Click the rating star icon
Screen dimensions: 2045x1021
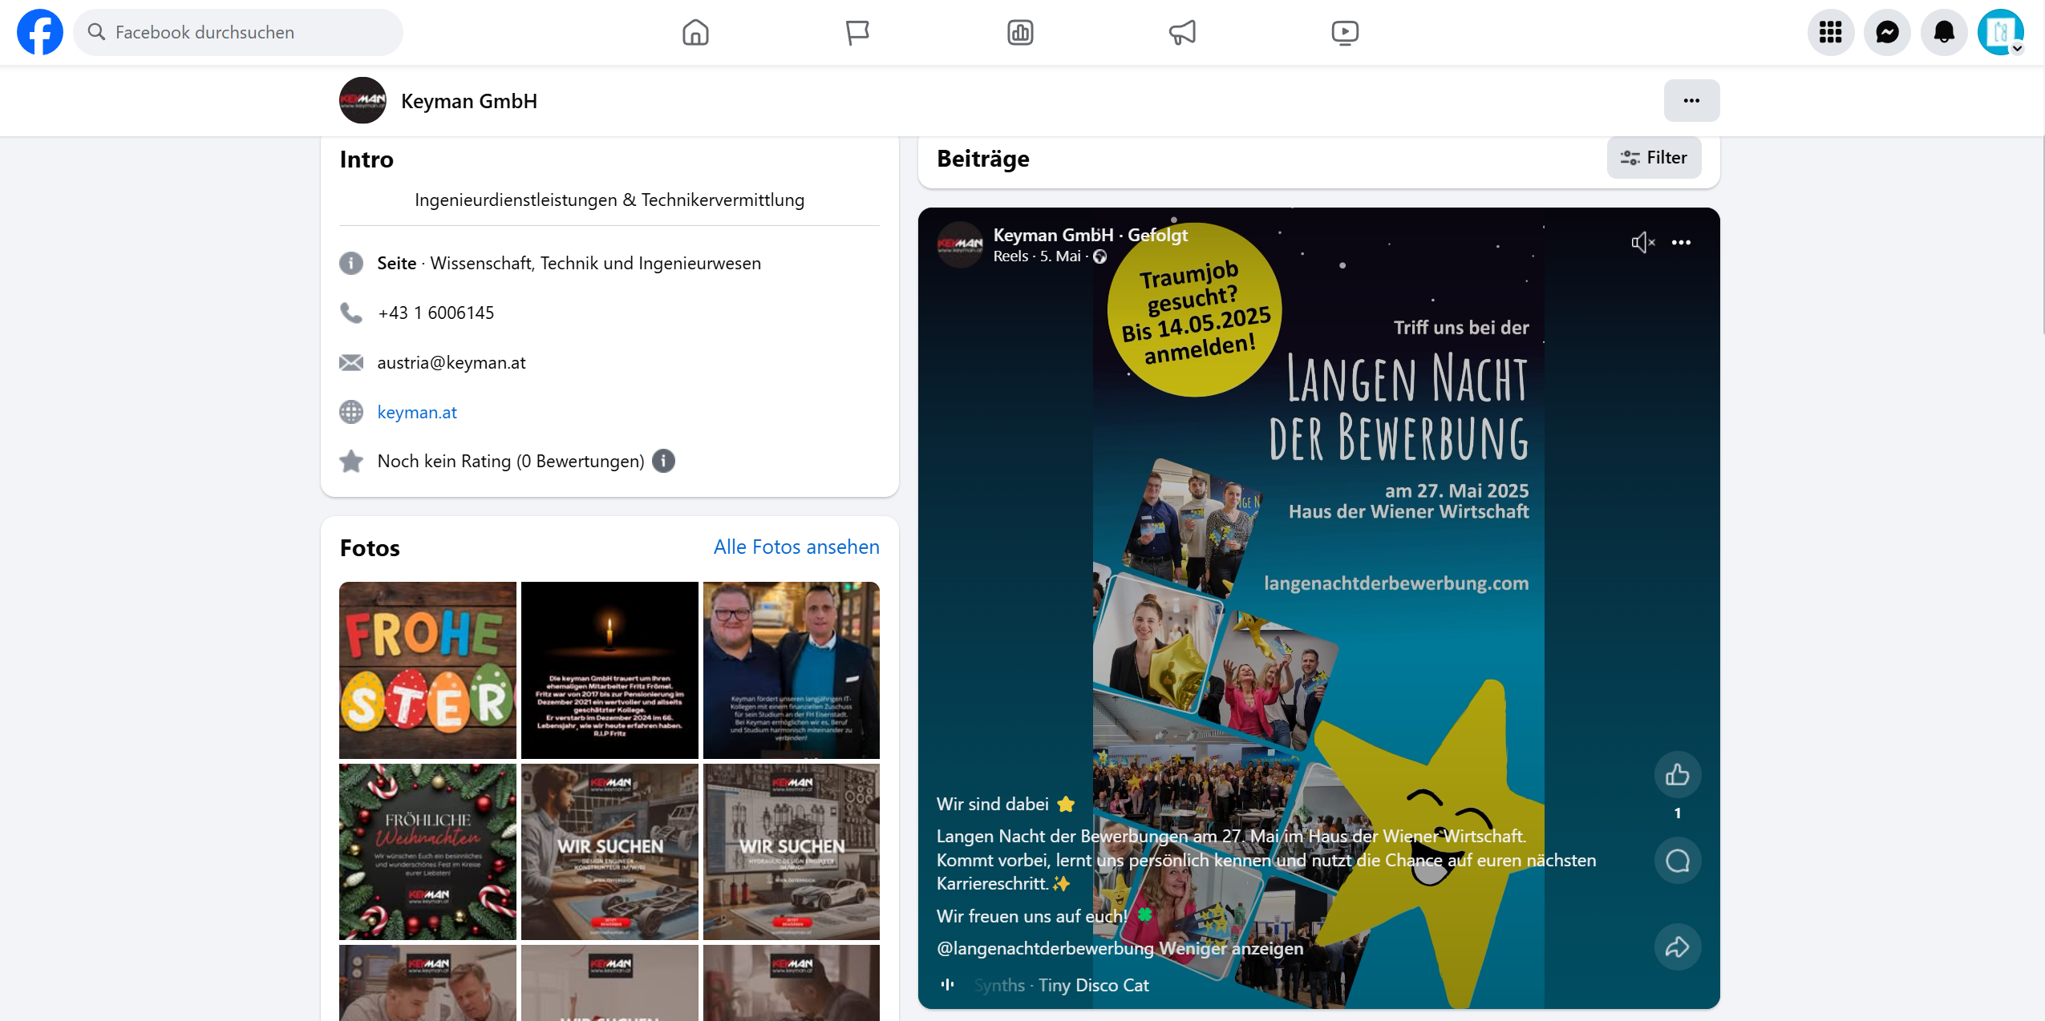pyautogui.click(x=351, y=461)
